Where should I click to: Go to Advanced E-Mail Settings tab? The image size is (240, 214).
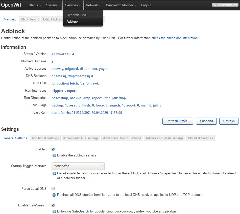click(164, 138)
